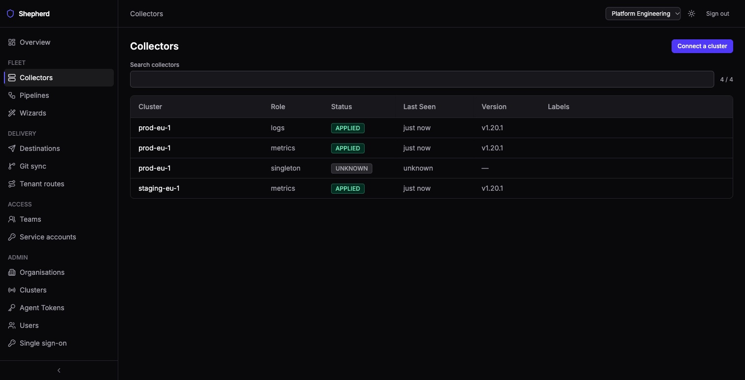Click the Labels column header
Viewport: 745px width, 380px height.
click(x=558, y=107)
